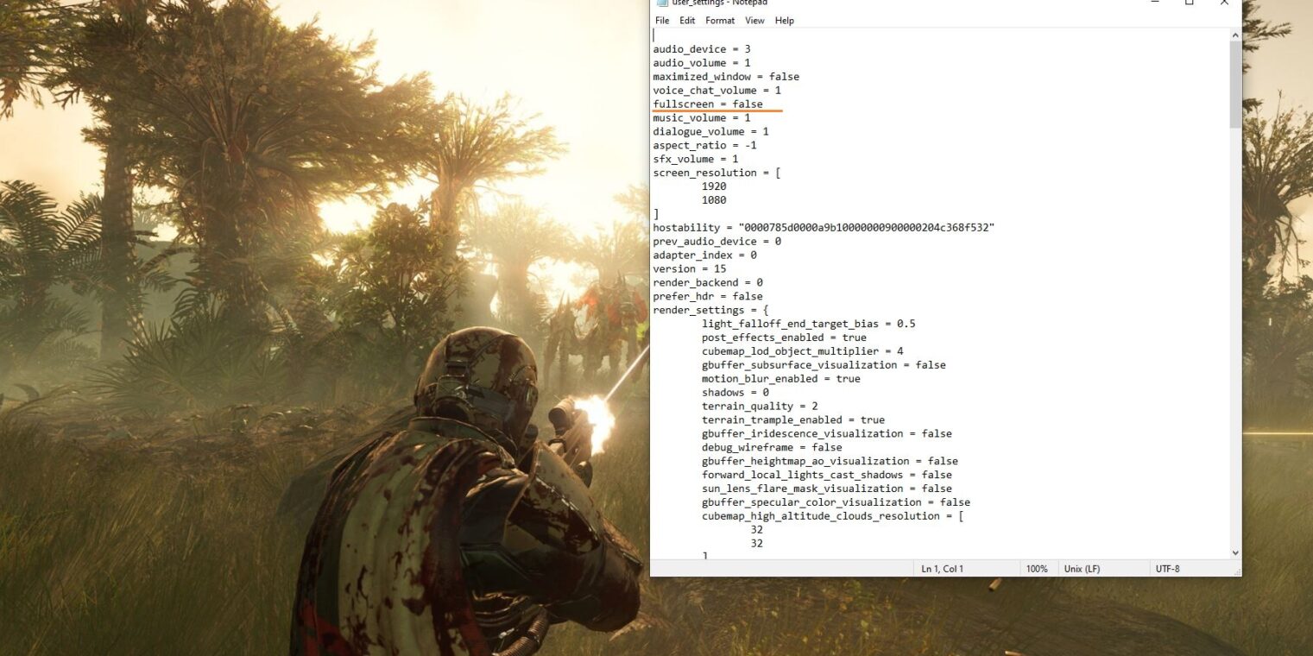1313x656 pixels.
Task: Click the line 'aspect_ratio = -1'
Action: 704,146
